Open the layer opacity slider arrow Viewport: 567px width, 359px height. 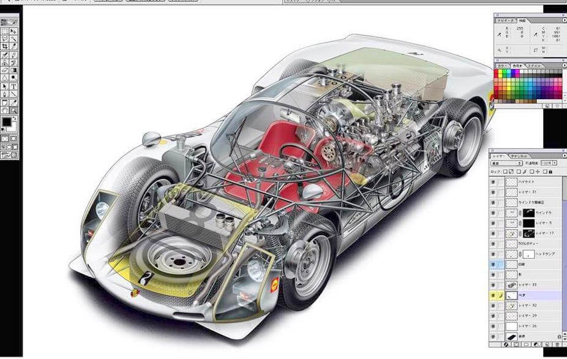click(555, 164)
